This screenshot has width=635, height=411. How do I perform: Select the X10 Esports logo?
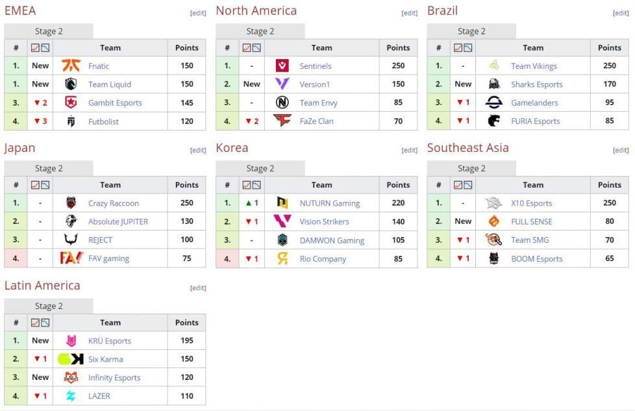point(492,203)
